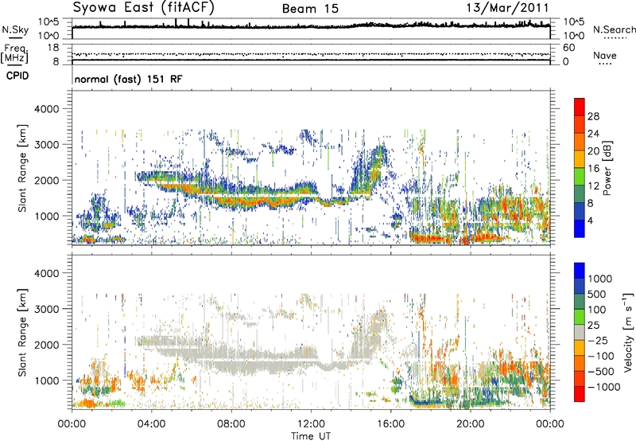Click the date '13/Mar/2011'
This screenshot has width=636, height=441.
tap(508, 7)
